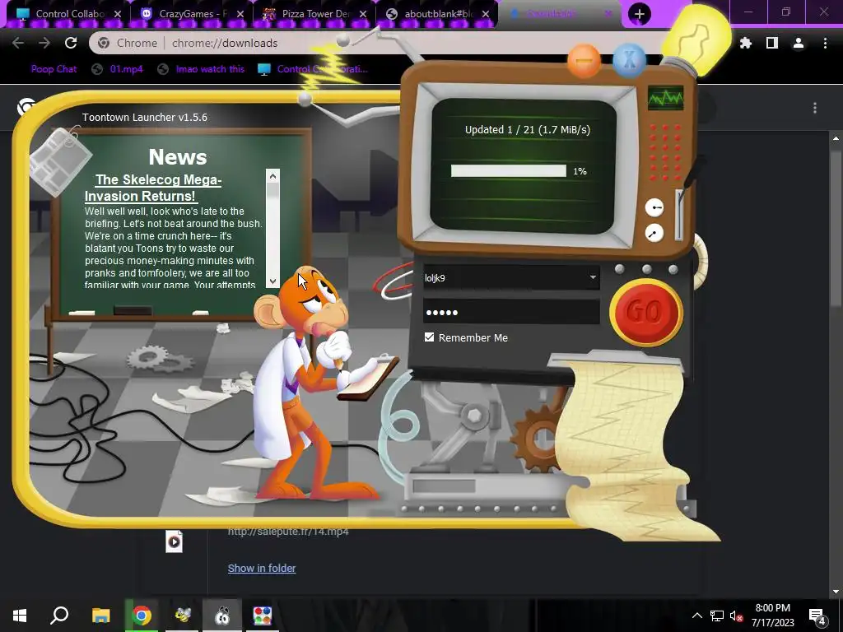Toggle the Remember Me checkbox
Image resolution: width=843 pixels, height=632 pixels.
click(x=429, y=337)
